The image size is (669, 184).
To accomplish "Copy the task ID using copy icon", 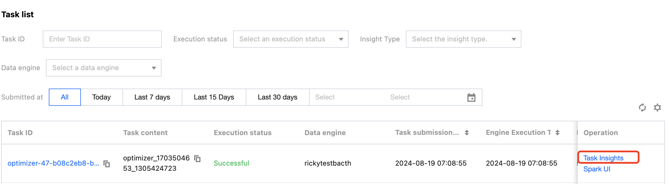I will coord(107,164).
